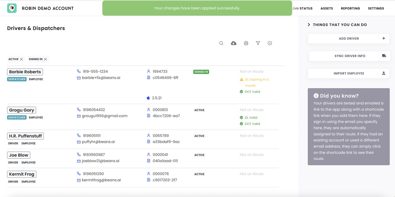Click ID number 0065789
This screenshot has width=395, height=197.
pos(161,136)
